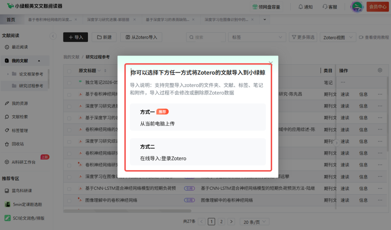Open table column settings gear
Viewport: 391px width, 230px height.
[380, 70]
